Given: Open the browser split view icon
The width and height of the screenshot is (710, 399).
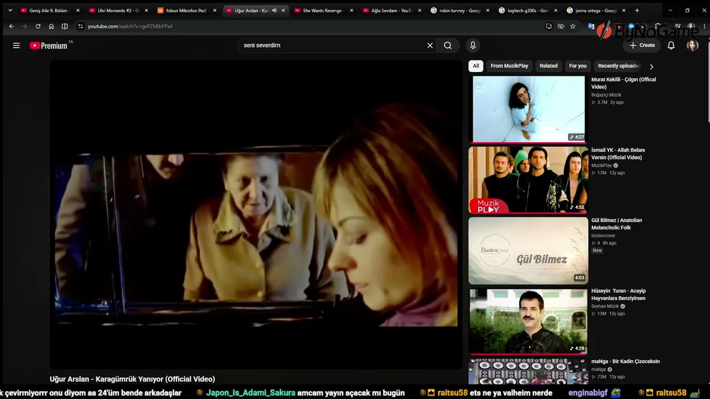Looking at the screenshot, I should [64, 26].
